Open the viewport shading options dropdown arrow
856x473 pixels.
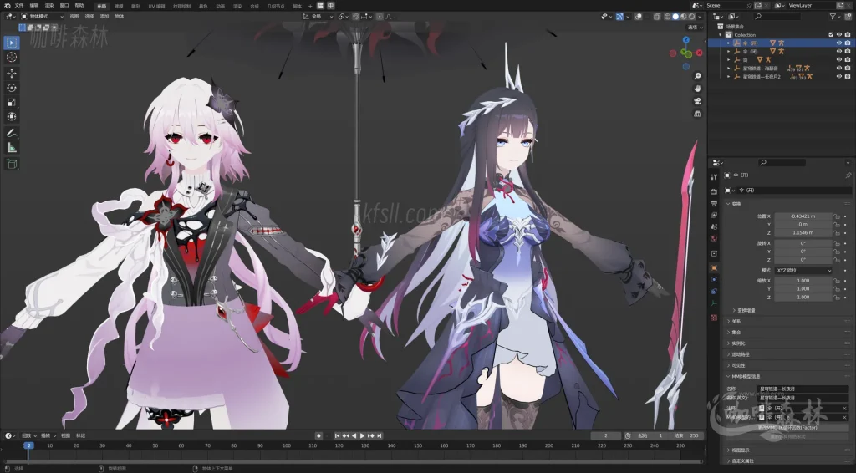pos(700,17)
